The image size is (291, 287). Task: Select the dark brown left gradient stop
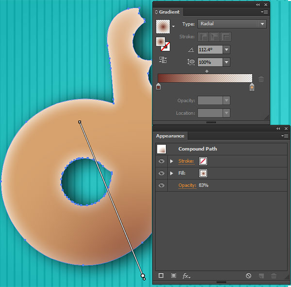click(158, 87)
